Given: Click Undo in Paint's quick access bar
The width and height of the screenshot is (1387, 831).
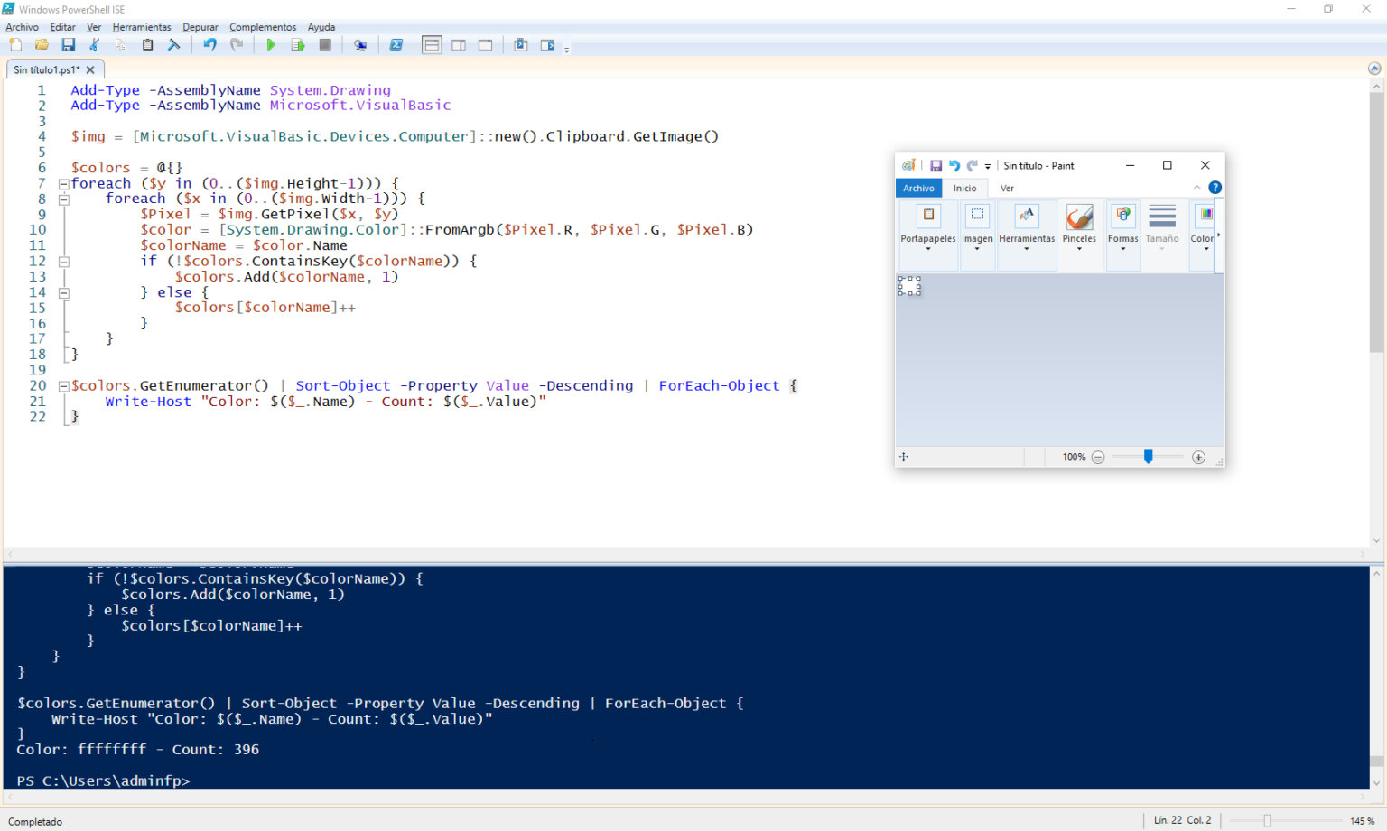Looking at the screenshot, I should [954, 165].
